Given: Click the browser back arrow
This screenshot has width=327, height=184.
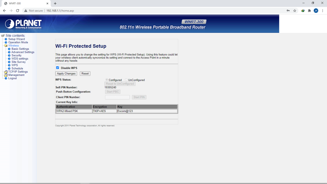Looking at the screenshot, I should (4, 11).
